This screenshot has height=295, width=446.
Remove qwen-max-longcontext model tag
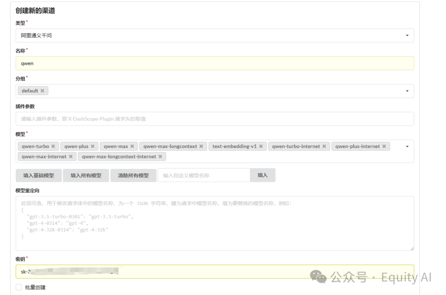pyautogui.click(x=202, y=146)
